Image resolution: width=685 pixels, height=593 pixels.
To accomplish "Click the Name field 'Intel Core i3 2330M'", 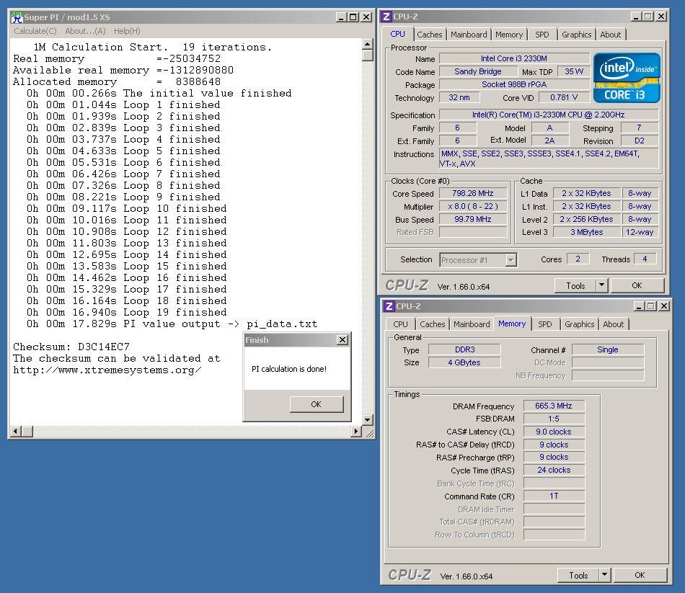I will (514, 58).
